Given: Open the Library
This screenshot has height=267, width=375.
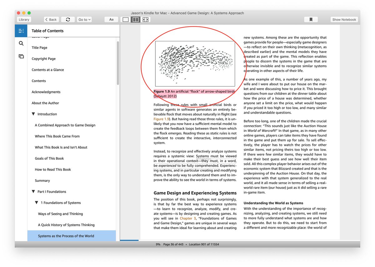Looking at the screenshot, I should click(x=24, y=19).
